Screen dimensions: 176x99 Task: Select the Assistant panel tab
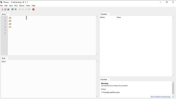[104, 79]
